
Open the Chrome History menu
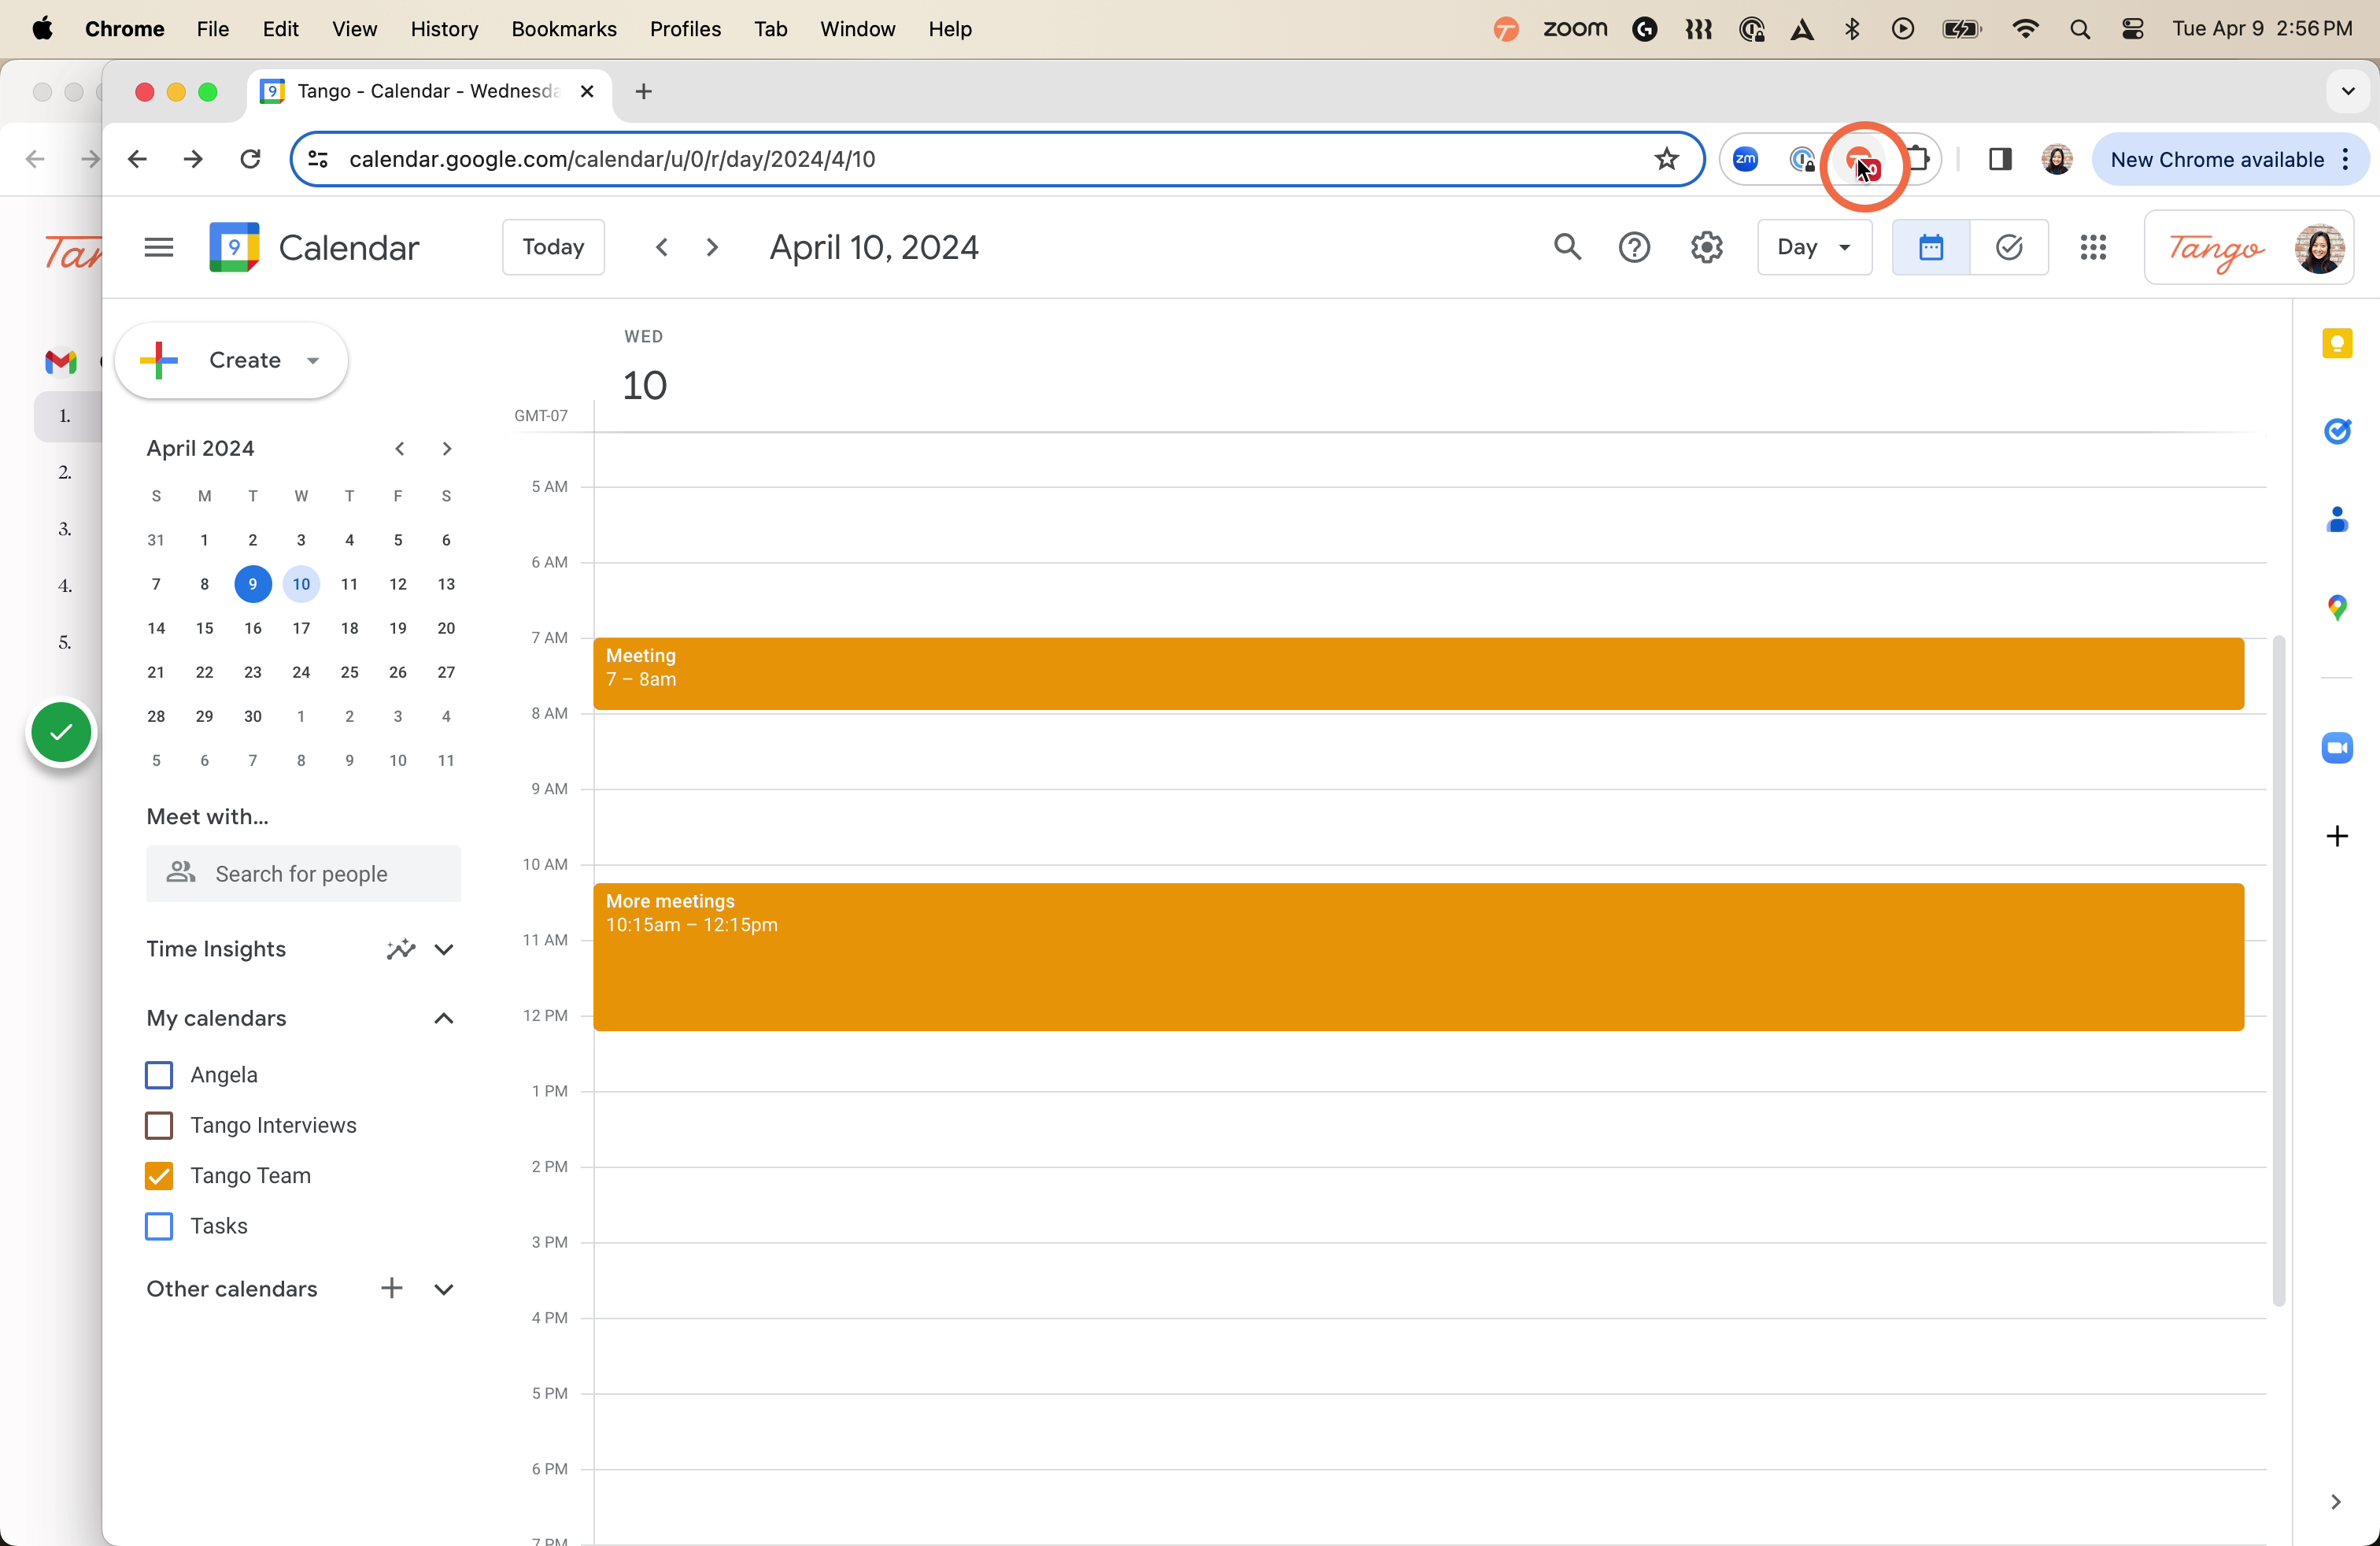coord(444,29)
